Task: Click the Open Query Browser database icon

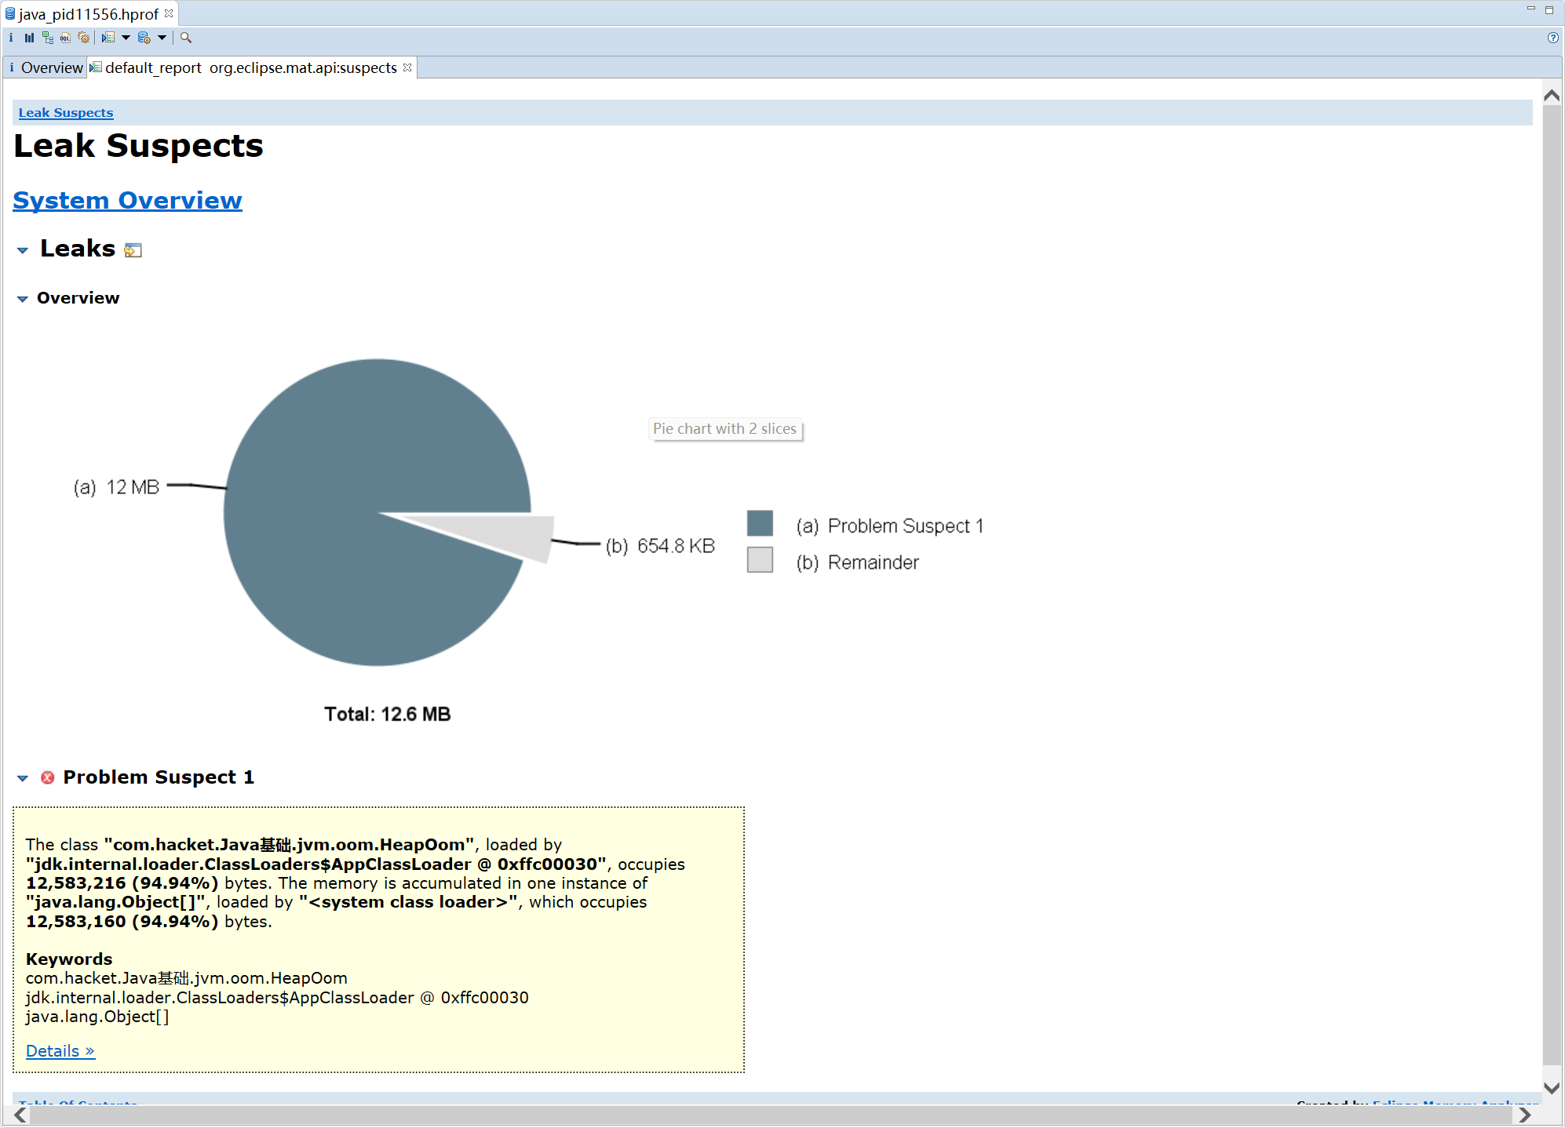Action: coord(144,38)
